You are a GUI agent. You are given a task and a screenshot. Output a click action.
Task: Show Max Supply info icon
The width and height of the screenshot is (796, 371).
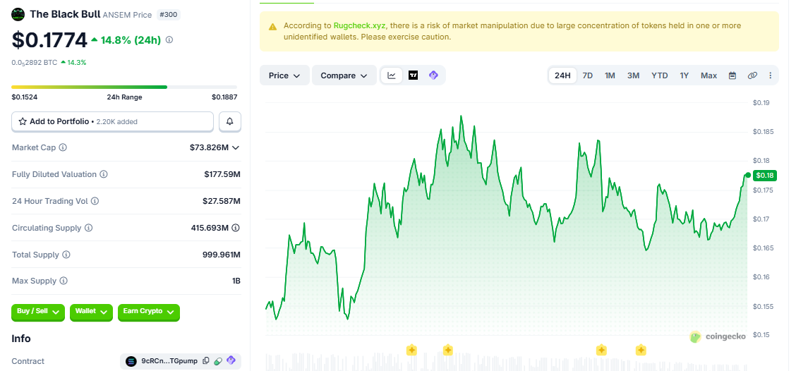tap(64, 281)
